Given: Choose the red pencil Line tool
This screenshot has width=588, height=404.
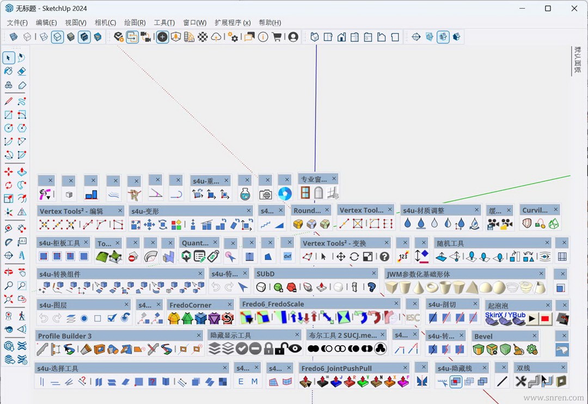Looking at the screenshot, I should click(x=9, y=101).
